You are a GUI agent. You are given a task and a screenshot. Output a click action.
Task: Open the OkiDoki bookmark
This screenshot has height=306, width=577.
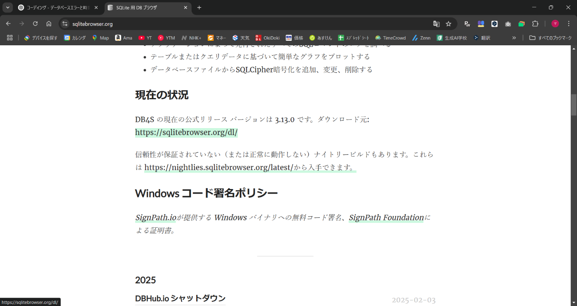pyautogui.click(x=268, y=37)
